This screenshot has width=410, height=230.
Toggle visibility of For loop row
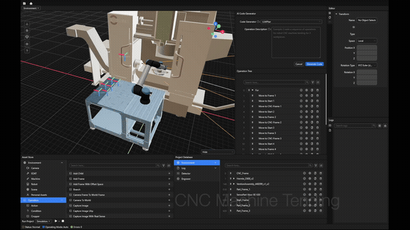[x=301, y=90]
